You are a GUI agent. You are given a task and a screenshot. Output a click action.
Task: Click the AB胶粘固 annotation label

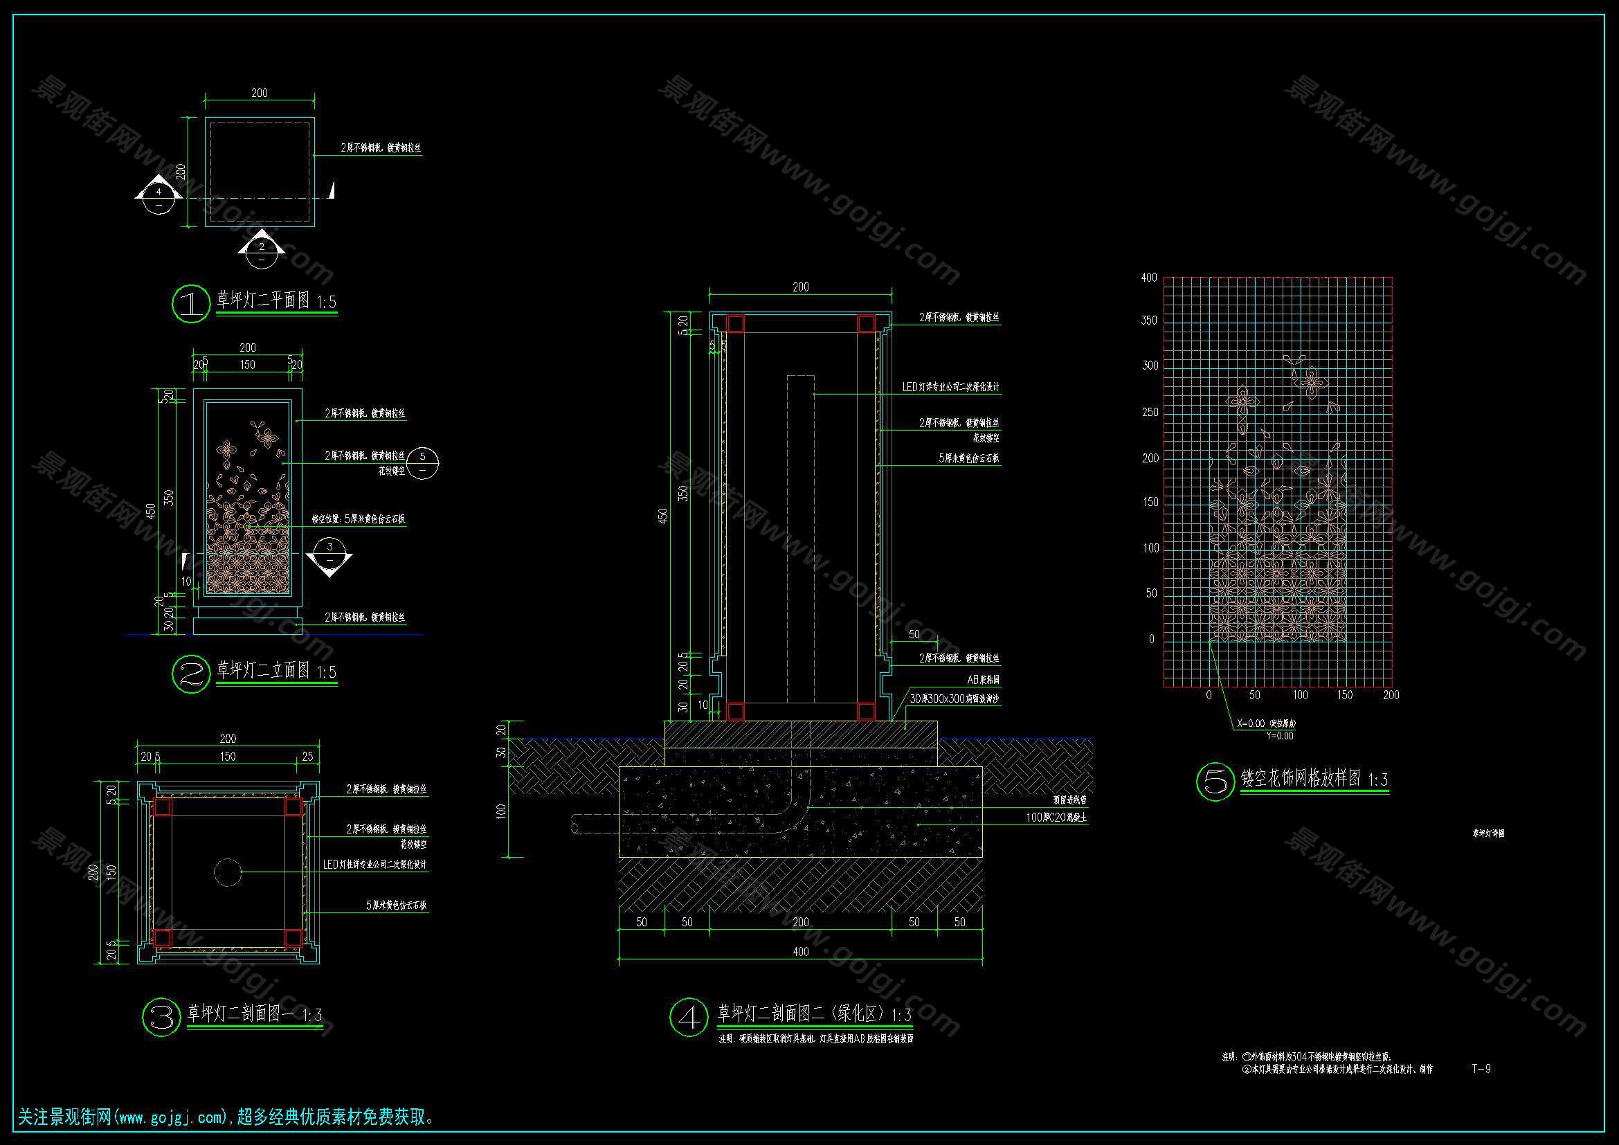[x=983, y=680]
